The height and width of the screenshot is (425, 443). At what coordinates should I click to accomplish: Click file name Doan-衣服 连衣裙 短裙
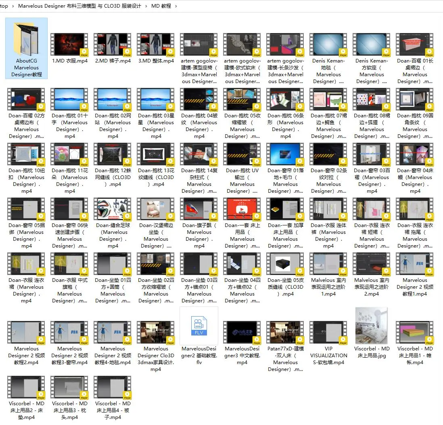pyautogui.click(x=372, y=235)
